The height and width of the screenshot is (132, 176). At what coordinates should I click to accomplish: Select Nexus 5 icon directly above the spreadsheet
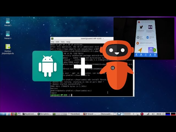8,35
